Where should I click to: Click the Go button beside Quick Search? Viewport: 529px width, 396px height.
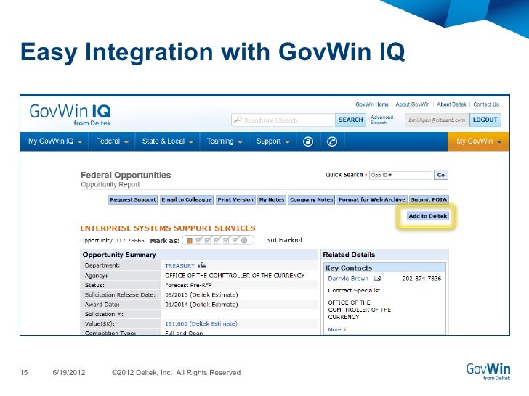(440, 175)
